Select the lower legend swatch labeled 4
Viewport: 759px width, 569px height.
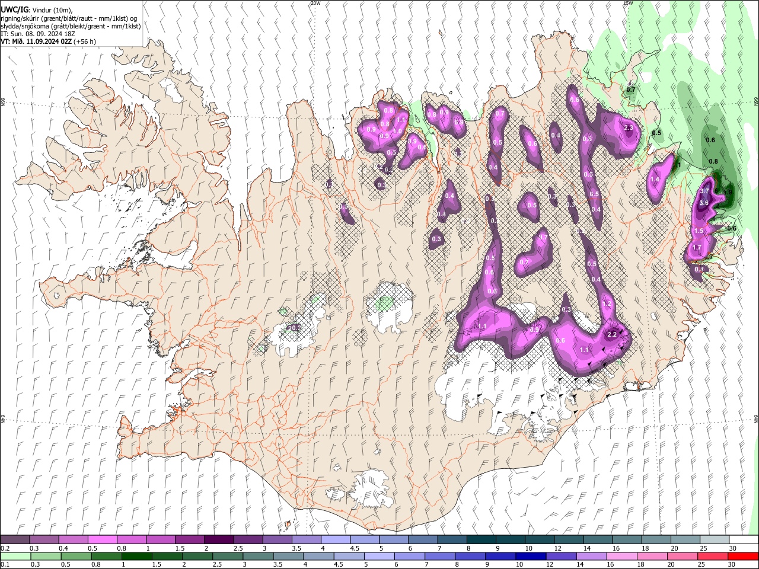[x=318, y=557]
